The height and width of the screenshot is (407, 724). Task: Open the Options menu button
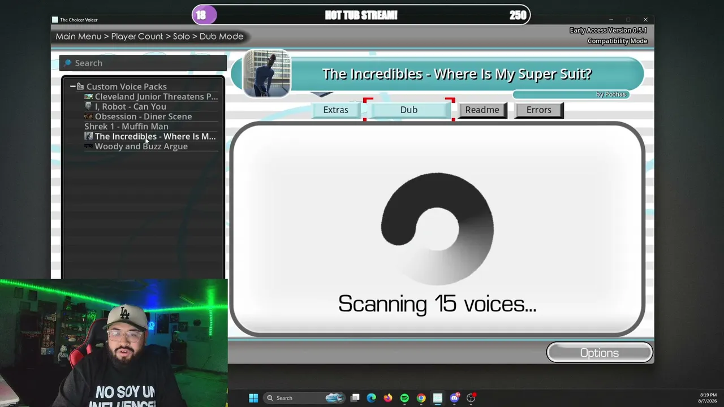[600, 353]
